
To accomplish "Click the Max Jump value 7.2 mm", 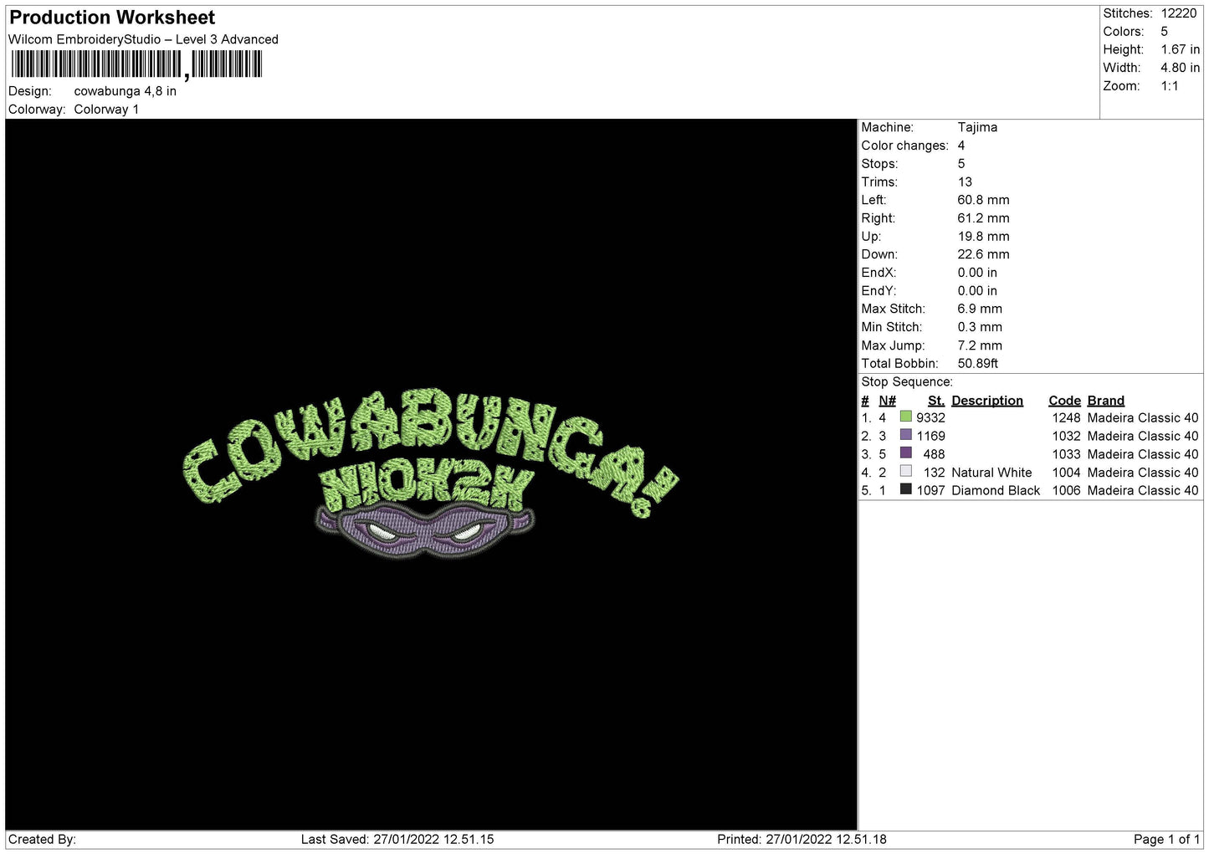I will click(x=980, y=345).
